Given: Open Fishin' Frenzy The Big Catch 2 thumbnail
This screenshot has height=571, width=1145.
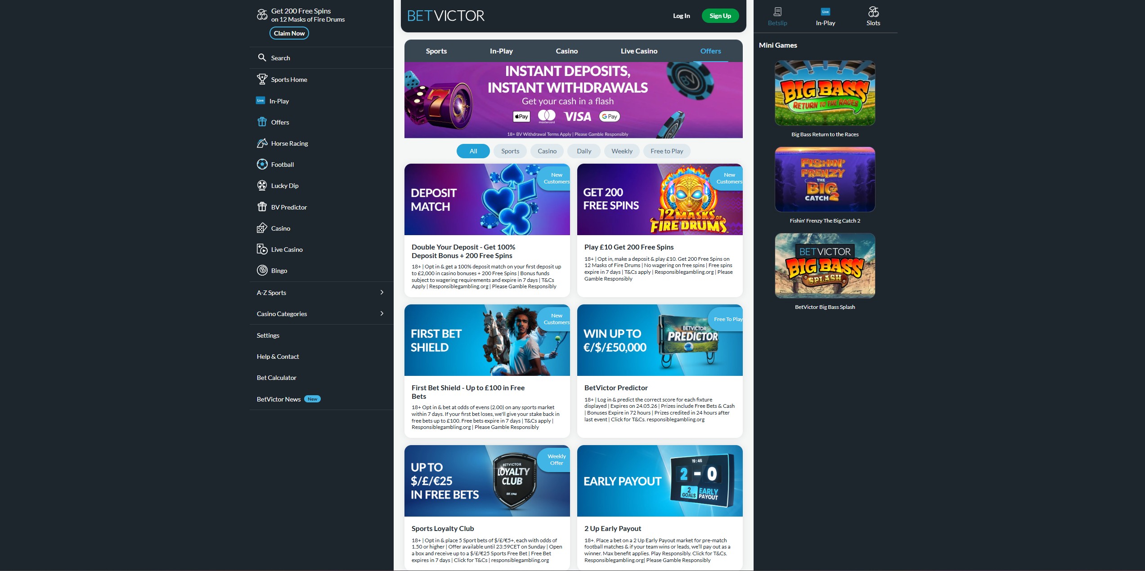Looking at the screenshot, I should tap(825, 179).
